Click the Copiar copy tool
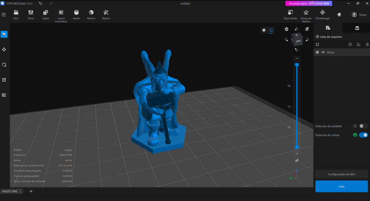This screenshot has height=201, width=370. click(46, 15)
